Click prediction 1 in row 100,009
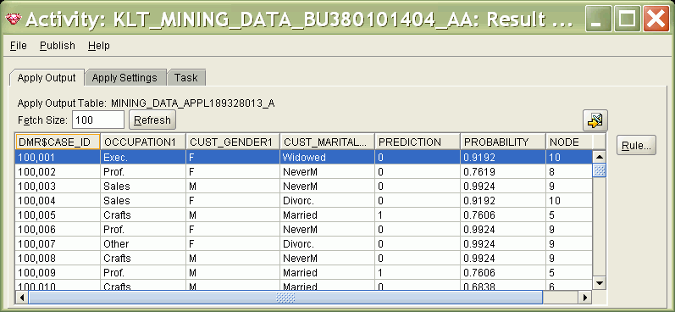This screenshot has height=312, width=675. coord(418,272)
